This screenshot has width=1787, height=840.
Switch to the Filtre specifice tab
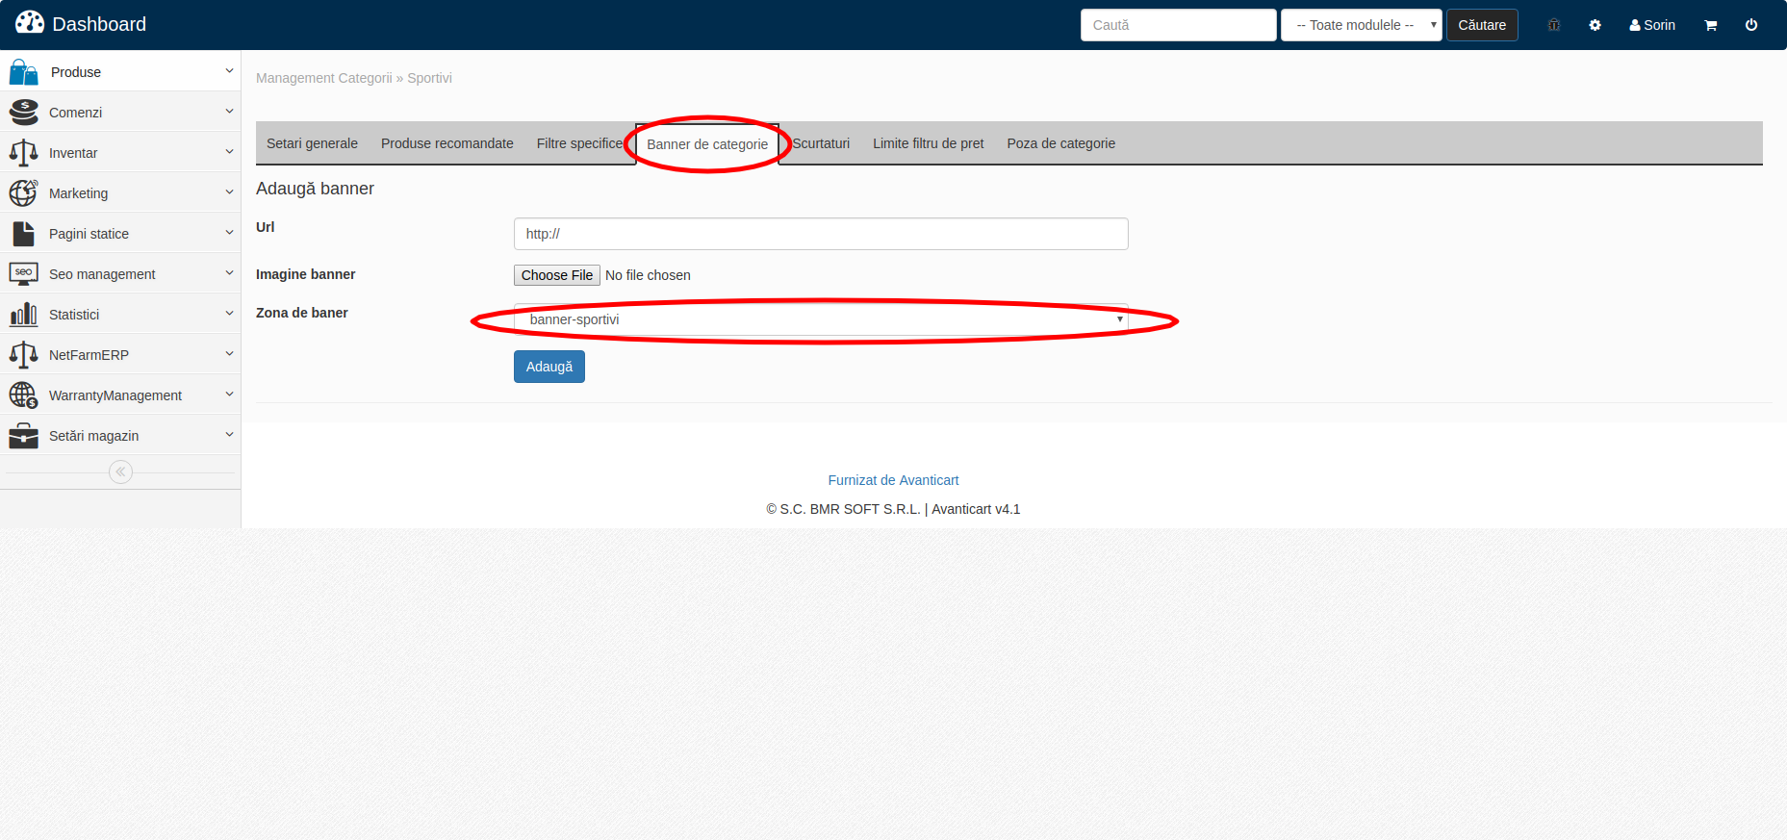tap(579, 143)
